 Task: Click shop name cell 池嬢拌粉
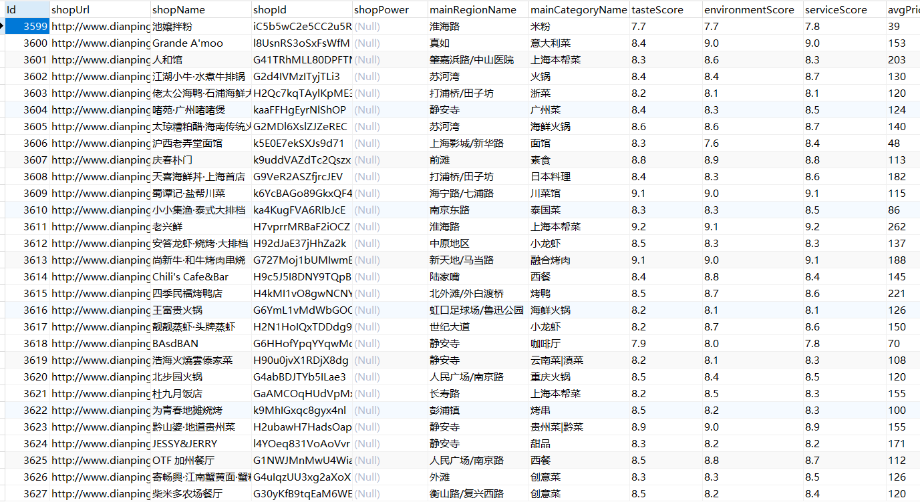201,27
